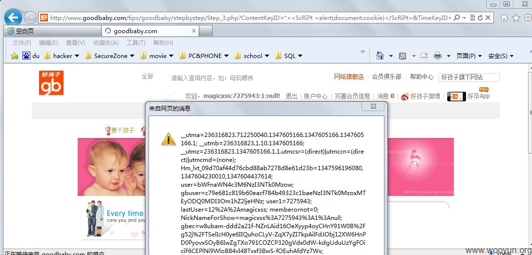Close the goodbaby.com tab
The height and width of the screenshot is (255, 532).
[x=194, y=31]
